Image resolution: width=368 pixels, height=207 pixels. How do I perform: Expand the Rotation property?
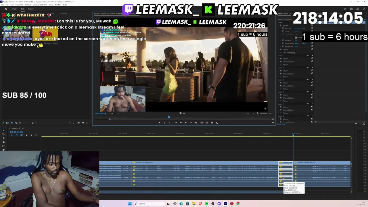281,41
